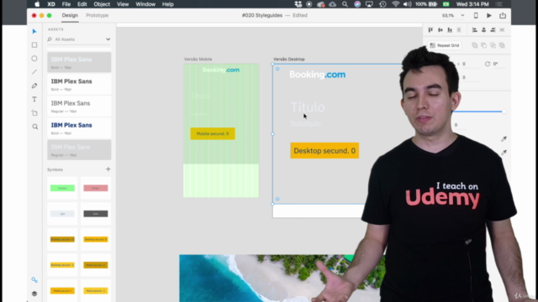Image resolution: width=538 pixels, height=302 pixels.
Task: Align selection to bottom edges
Action: click(x=450, y=30)
